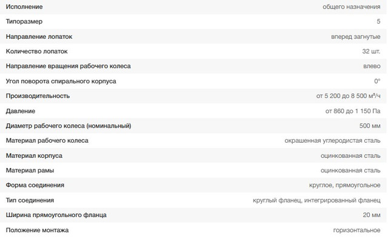The height and width of the screenshot is (243, 388).
Task: Select the "500 мм" diameter value
Action: tap(370, 126)
